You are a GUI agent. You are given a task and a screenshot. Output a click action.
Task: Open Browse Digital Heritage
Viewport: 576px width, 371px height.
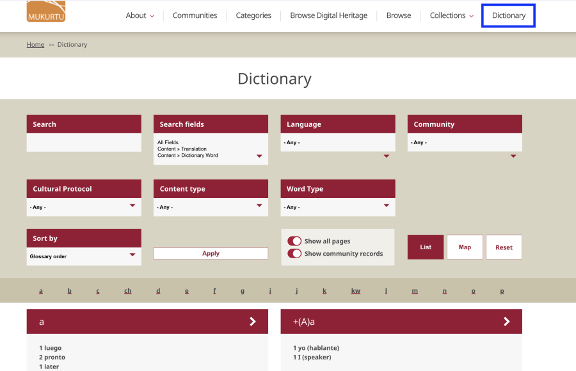[329, 15]
